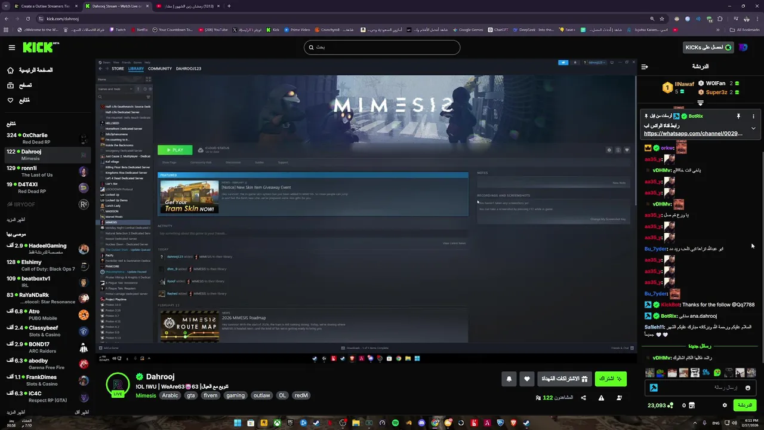764x430 pixels.
Task: Open a new browser tab
Action: tap(229, 6)
